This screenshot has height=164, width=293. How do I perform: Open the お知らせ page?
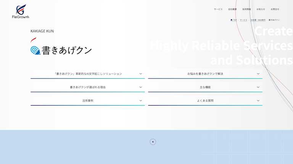click(x=261, y=9)
